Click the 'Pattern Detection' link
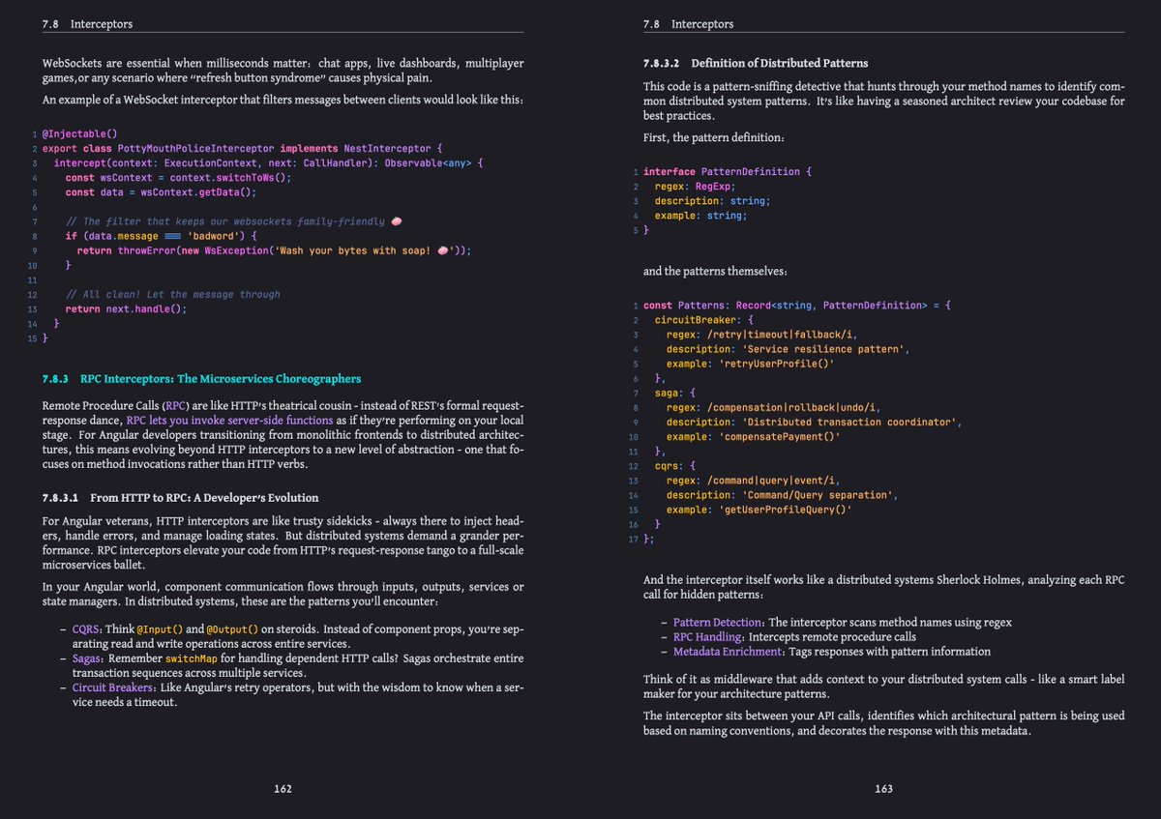 coord(718,623)
